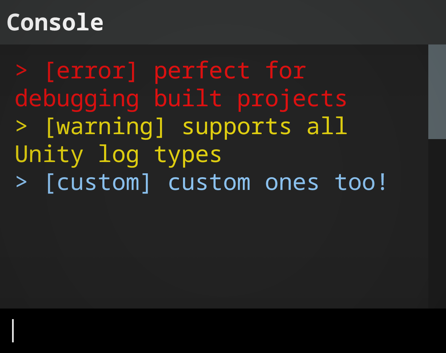Viewport: 446px width, 353px height.
Task: Click the yellow > prompt on the warning entry
Action: (x=21, y=126)
